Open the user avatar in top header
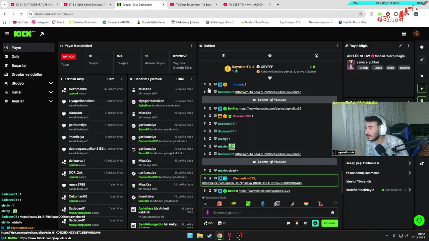429x241 pixels. [x=416, y=34]
